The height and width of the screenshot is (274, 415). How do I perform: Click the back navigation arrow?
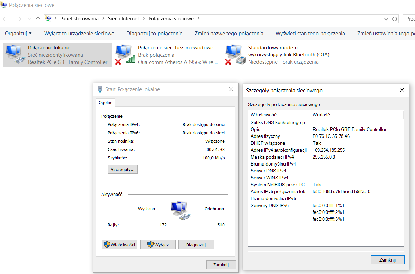point(6,19)
